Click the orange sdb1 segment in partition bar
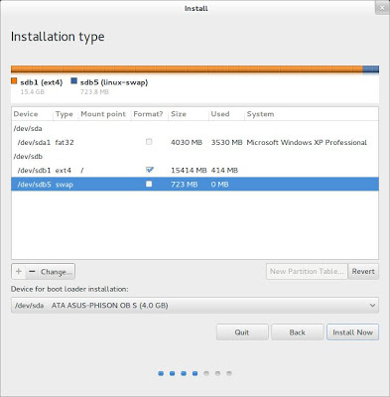 click(x=187, y=69)
